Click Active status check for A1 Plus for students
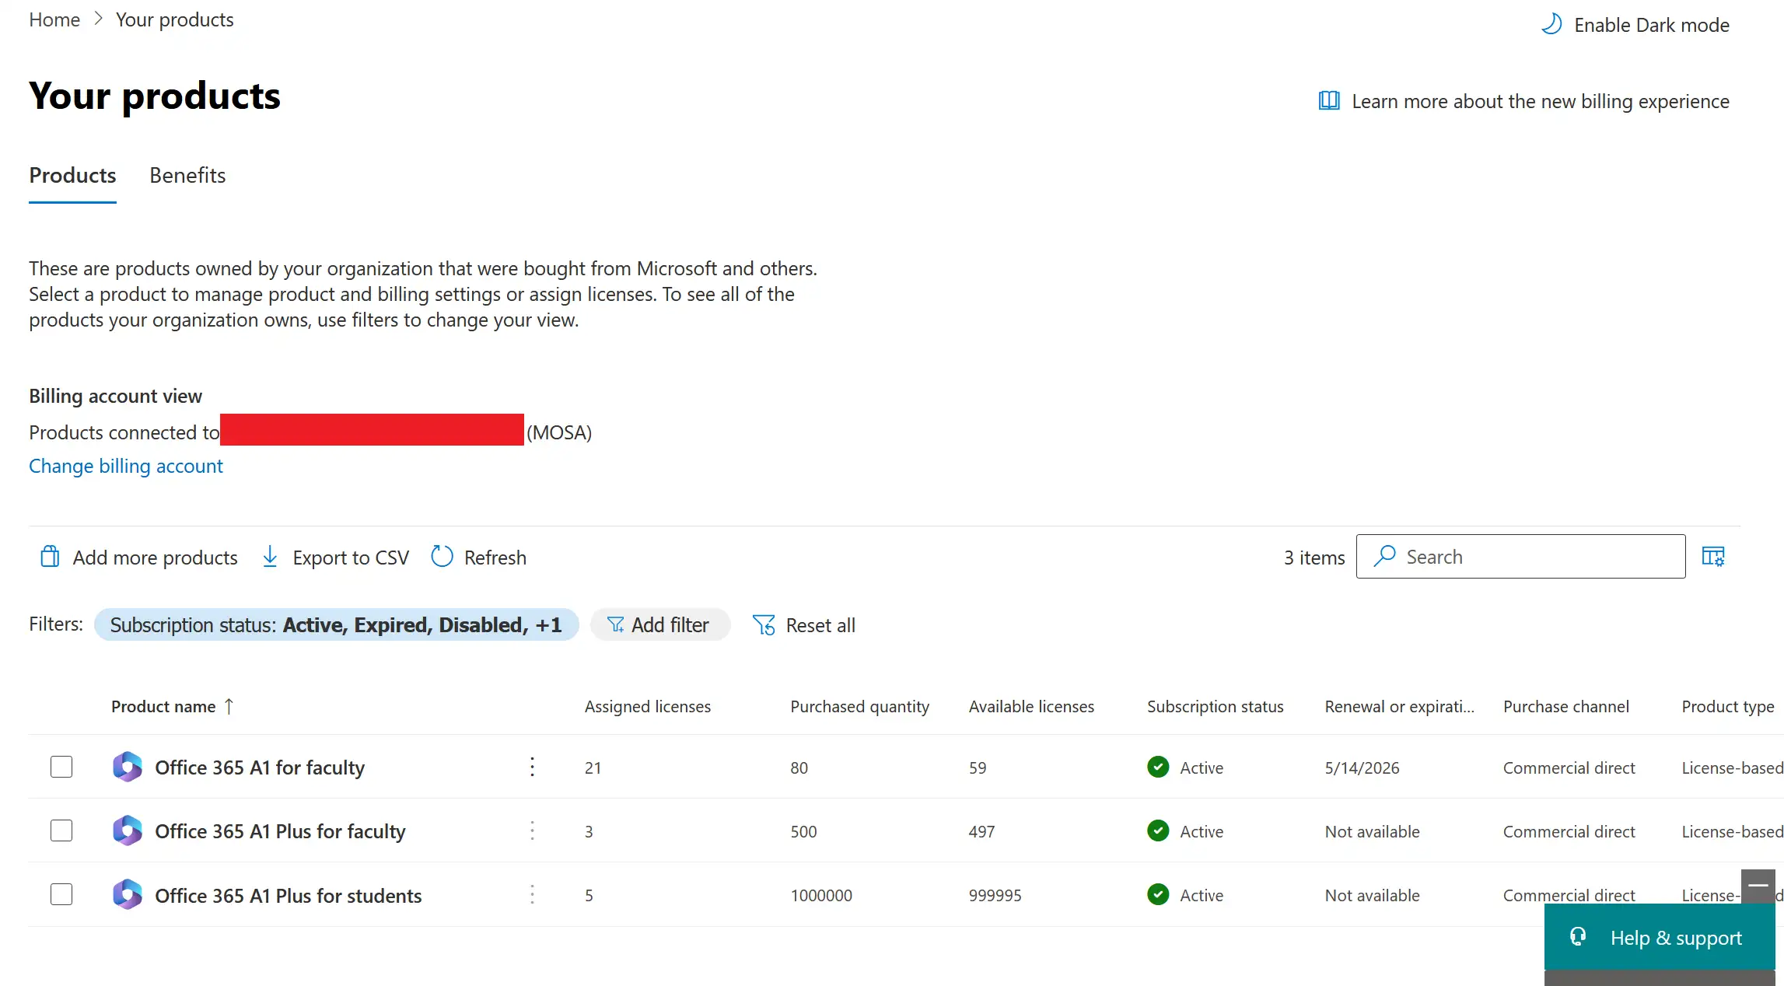Image resolution: width=1784 pixels, height=986 pixels. (1158, 894)
